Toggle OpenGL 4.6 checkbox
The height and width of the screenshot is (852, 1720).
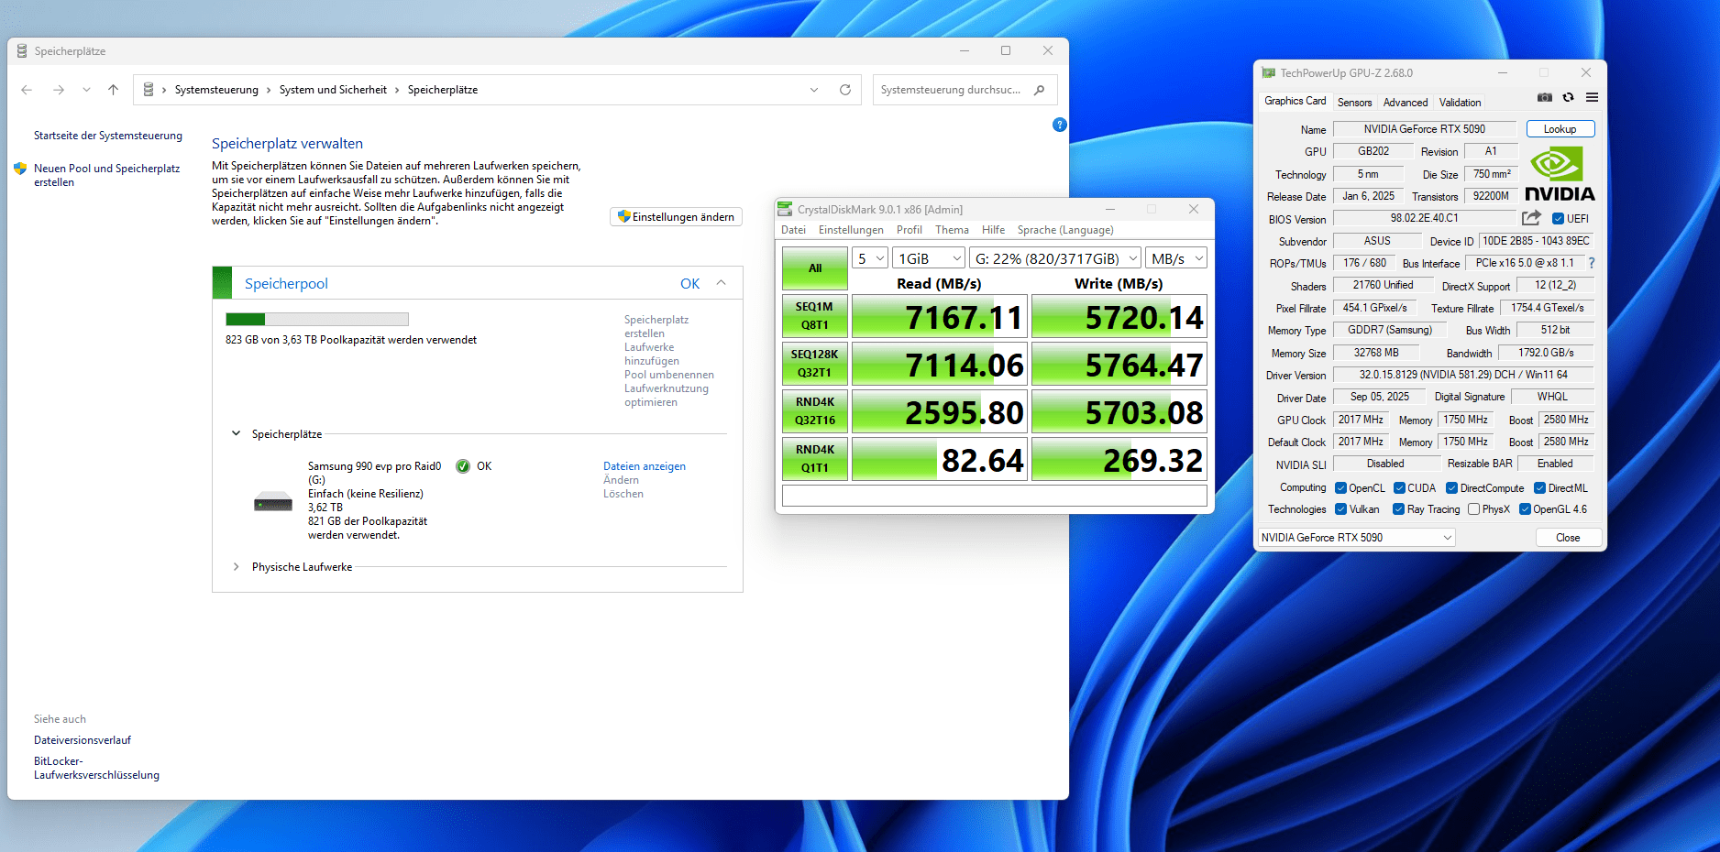(x=1525, y=509)
